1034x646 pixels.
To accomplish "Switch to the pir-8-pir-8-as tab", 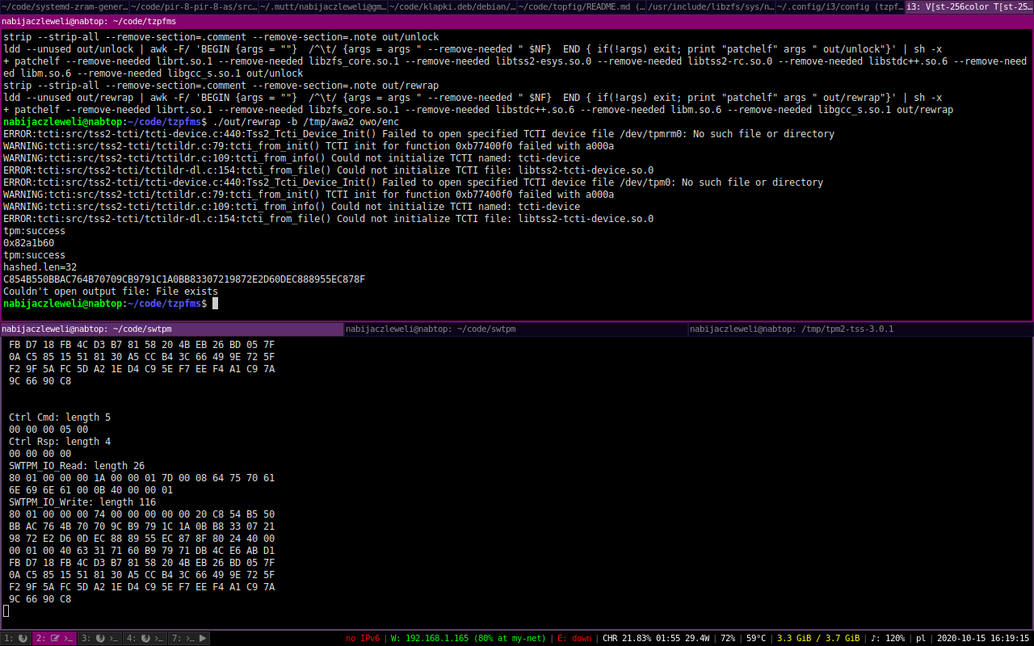I will point(194,7).
